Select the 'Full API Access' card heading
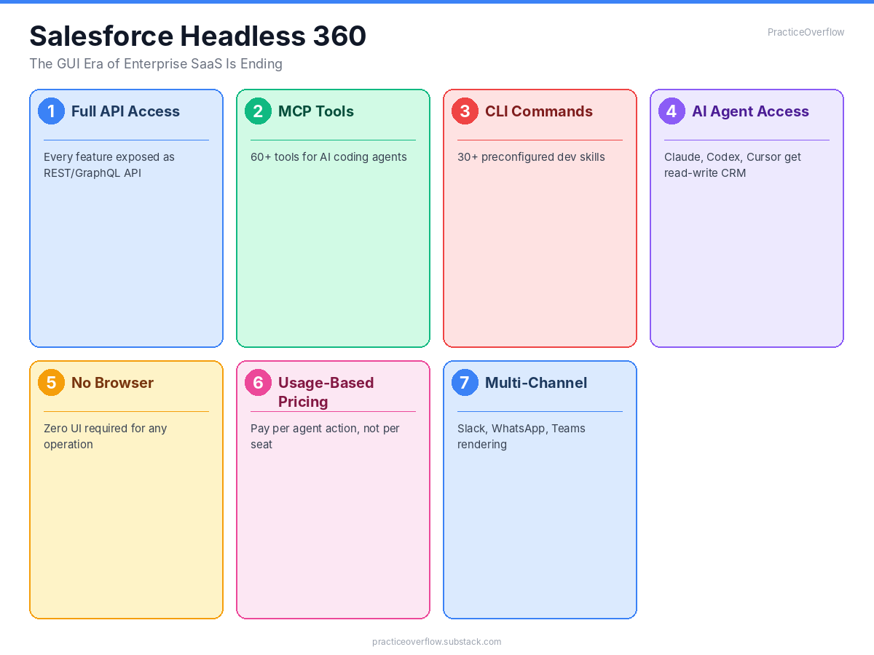 click(x=125, y=111)
